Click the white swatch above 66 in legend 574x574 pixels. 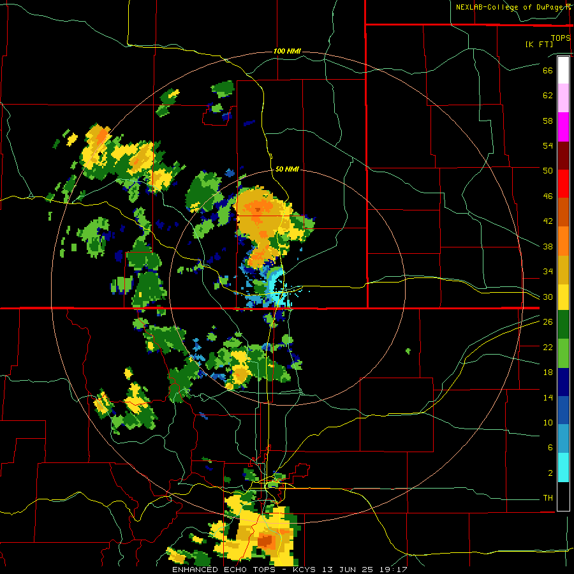click(563, 70)
